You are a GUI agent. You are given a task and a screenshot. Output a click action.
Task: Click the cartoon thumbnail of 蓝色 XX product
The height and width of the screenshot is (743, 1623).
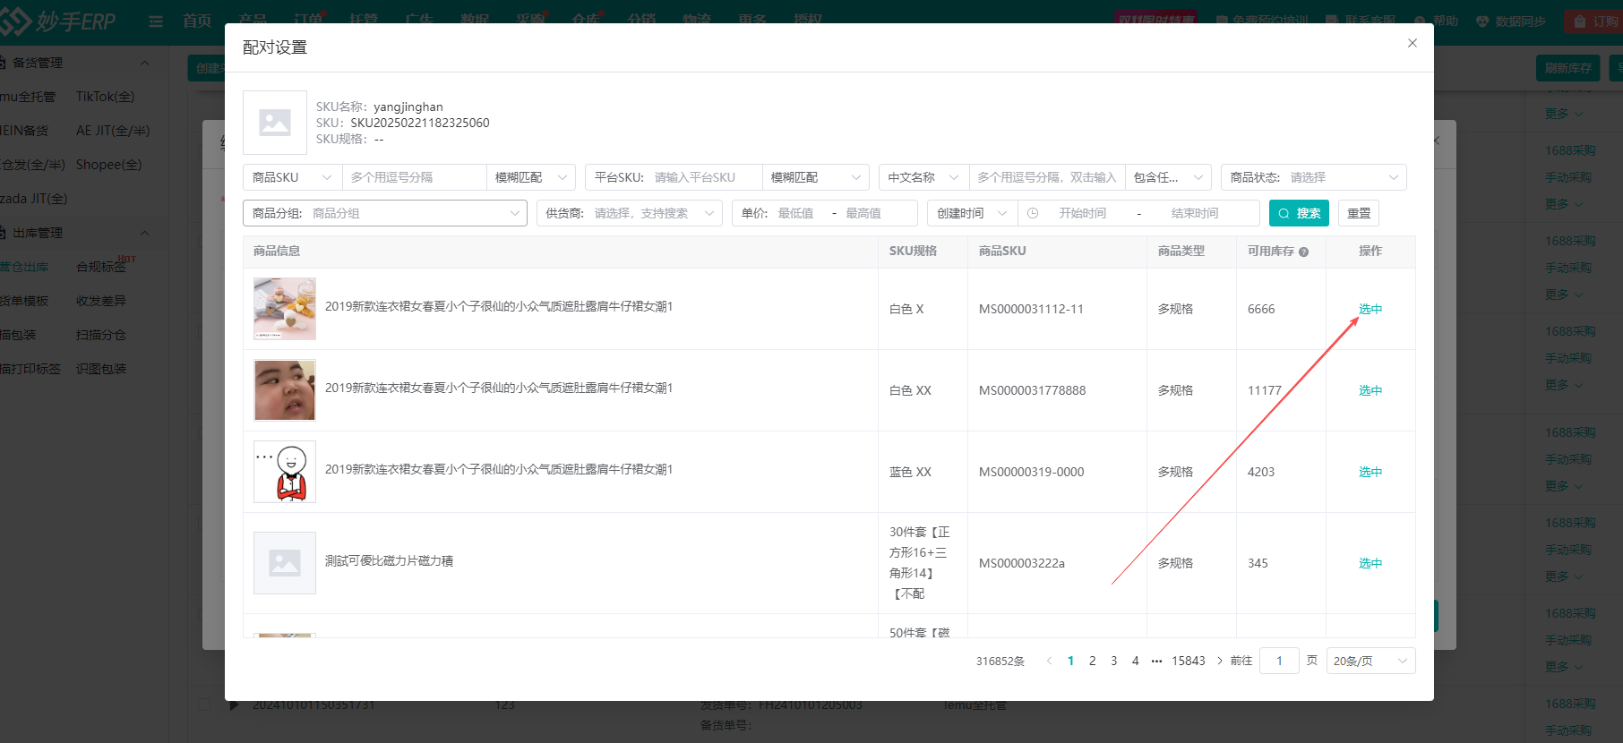285,472
